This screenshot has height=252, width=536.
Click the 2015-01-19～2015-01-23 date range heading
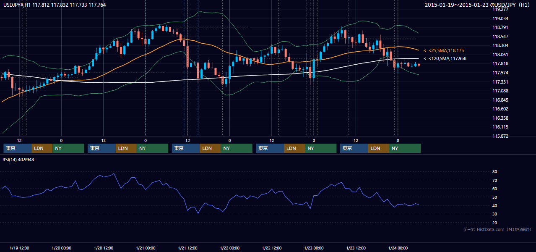(477, 5)
